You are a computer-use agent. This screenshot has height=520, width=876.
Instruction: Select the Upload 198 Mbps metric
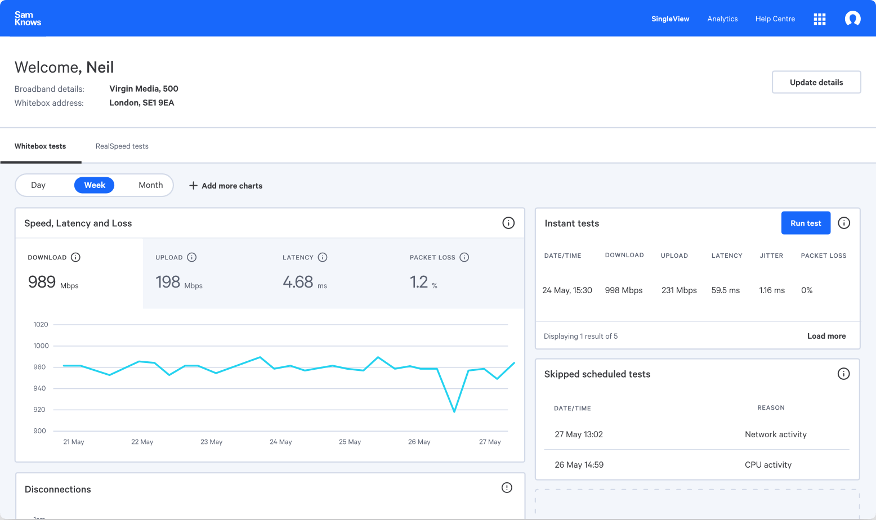pos(207,273)
